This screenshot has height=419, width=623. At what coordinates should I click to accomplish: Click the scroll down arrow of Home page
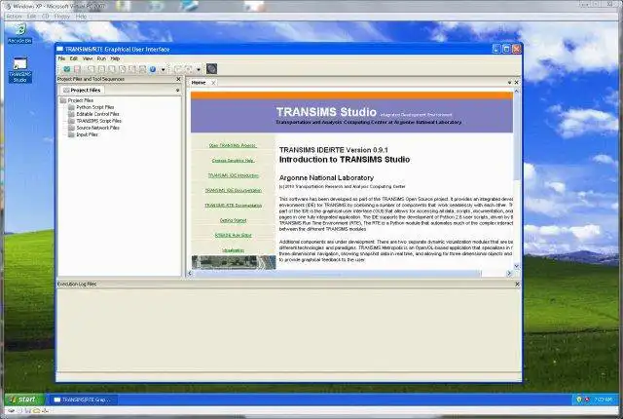click(x=517, y=266)
